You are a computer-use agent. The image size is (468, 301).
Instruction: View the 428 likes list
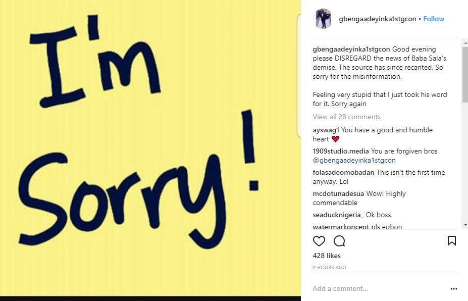coord(327,256)
